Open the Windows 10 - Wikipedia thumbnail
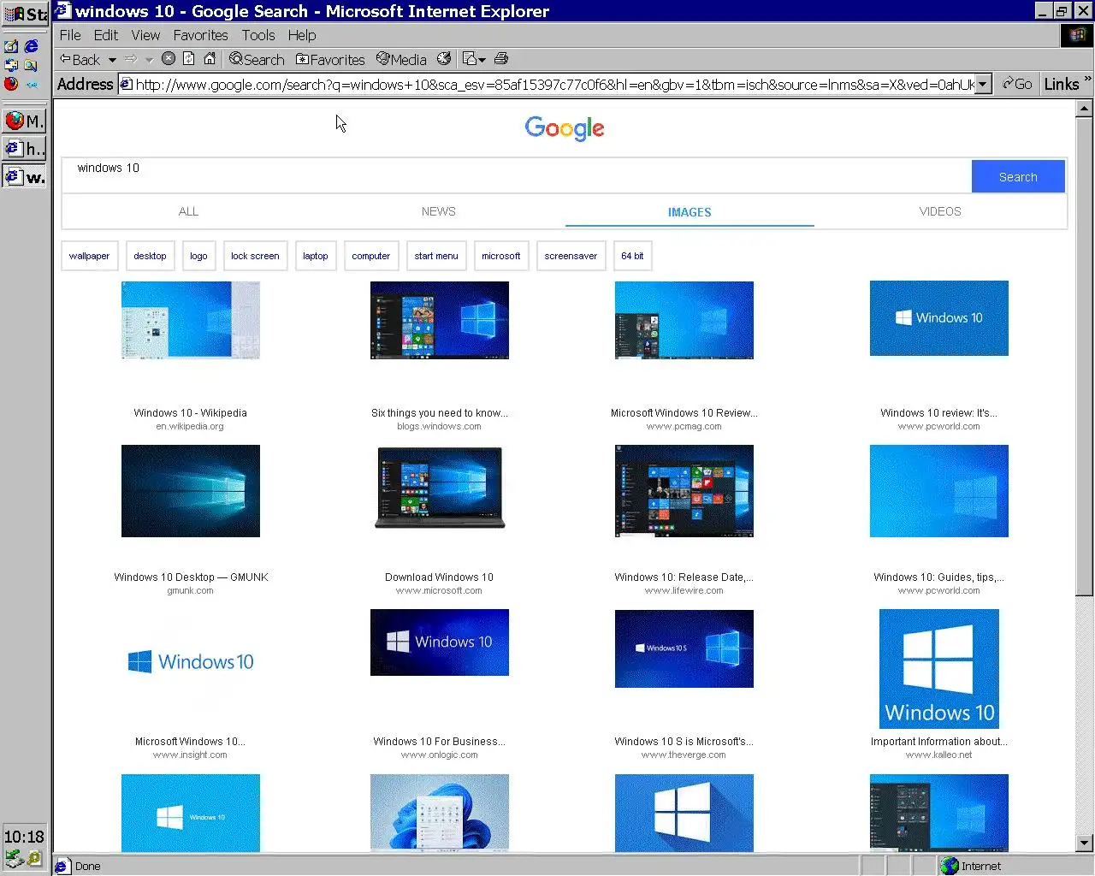 (190, 320)
